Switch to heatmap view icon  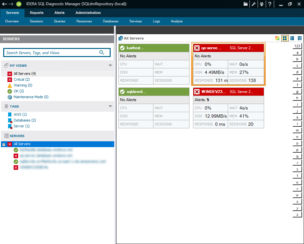click(277, 38)
